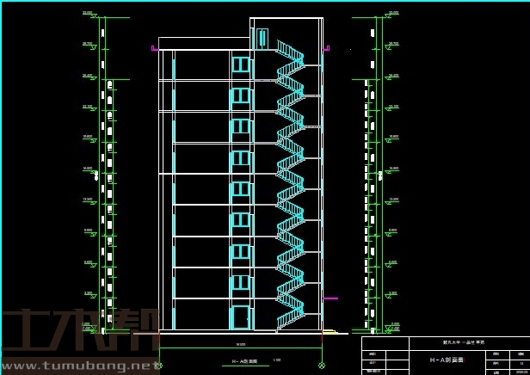Image resolution: width=530 pixels, height=375 pixels.
Task: Click the rooftop window above the stairwell
Action: tap(262, 39)
